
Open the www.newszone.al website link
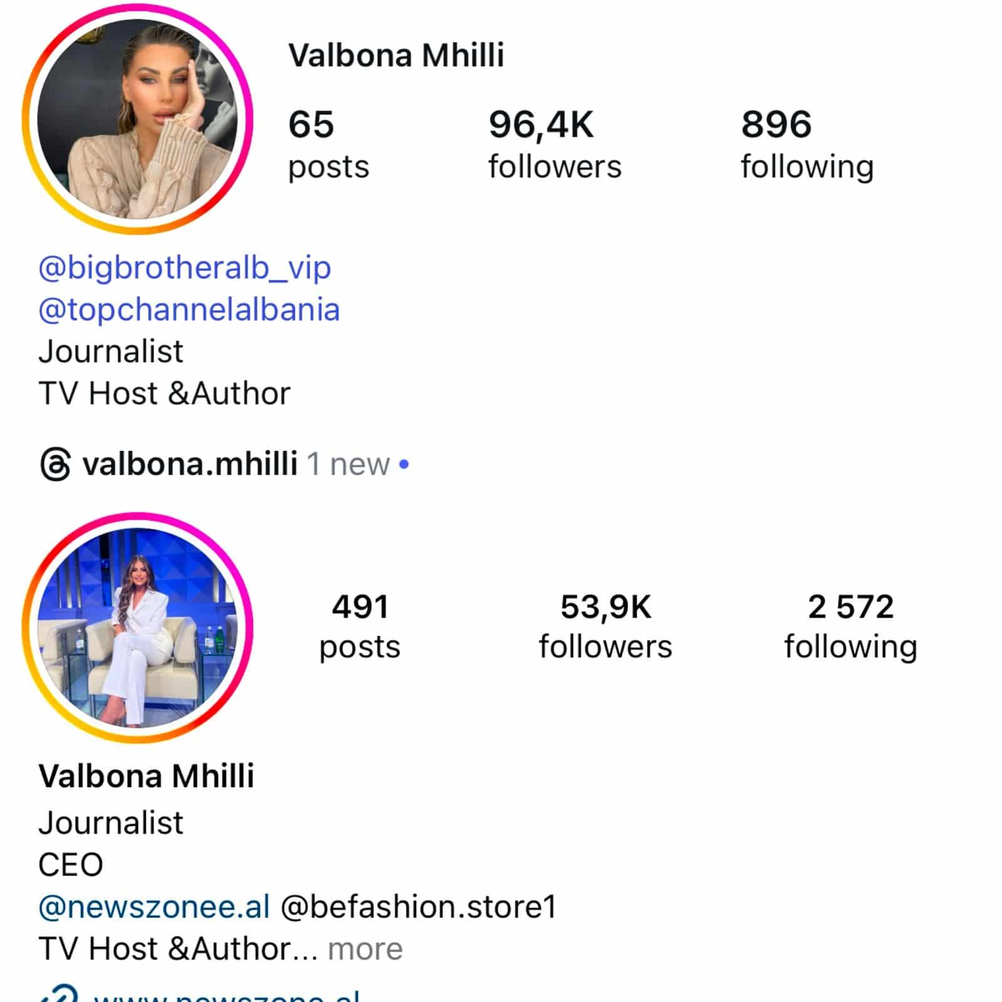pyautogui.click(x=226, y=996)
